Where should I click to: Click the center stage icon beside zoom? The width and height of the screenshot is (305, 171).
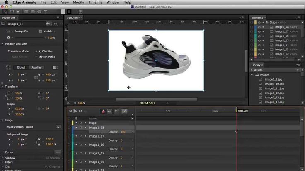click(x=68, y=103)
